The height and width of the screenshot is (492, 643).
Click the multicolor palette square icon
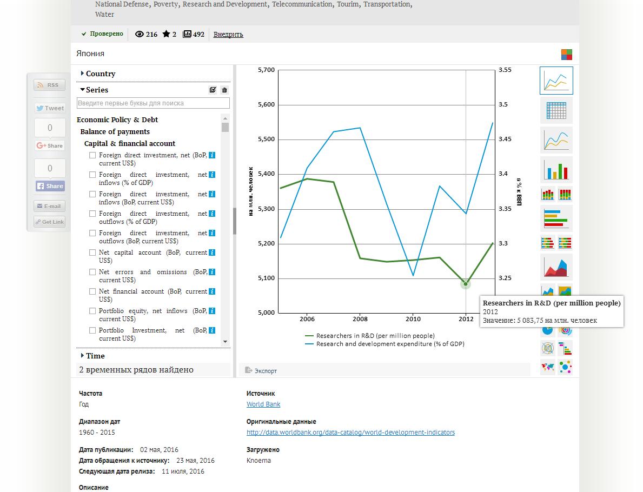point(566,54)
